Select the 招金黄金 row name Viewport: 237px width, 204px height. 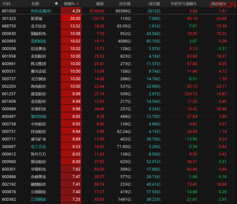[x=39, y=49]
